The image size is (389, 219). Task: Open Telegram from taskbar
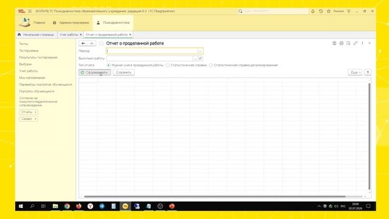(102, 206)
